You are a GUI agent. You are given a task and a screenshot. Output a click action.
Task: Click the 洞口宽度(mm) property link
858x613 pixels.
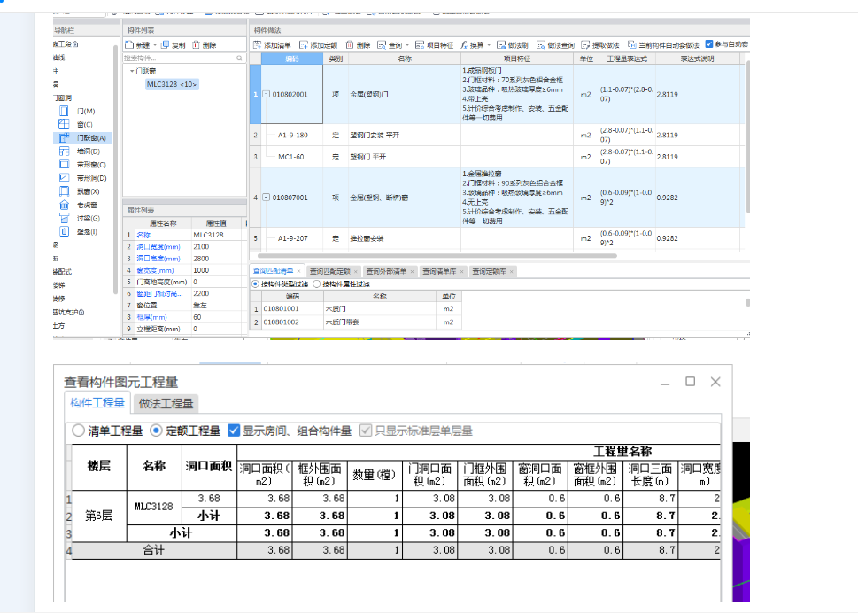click(158, 247)
